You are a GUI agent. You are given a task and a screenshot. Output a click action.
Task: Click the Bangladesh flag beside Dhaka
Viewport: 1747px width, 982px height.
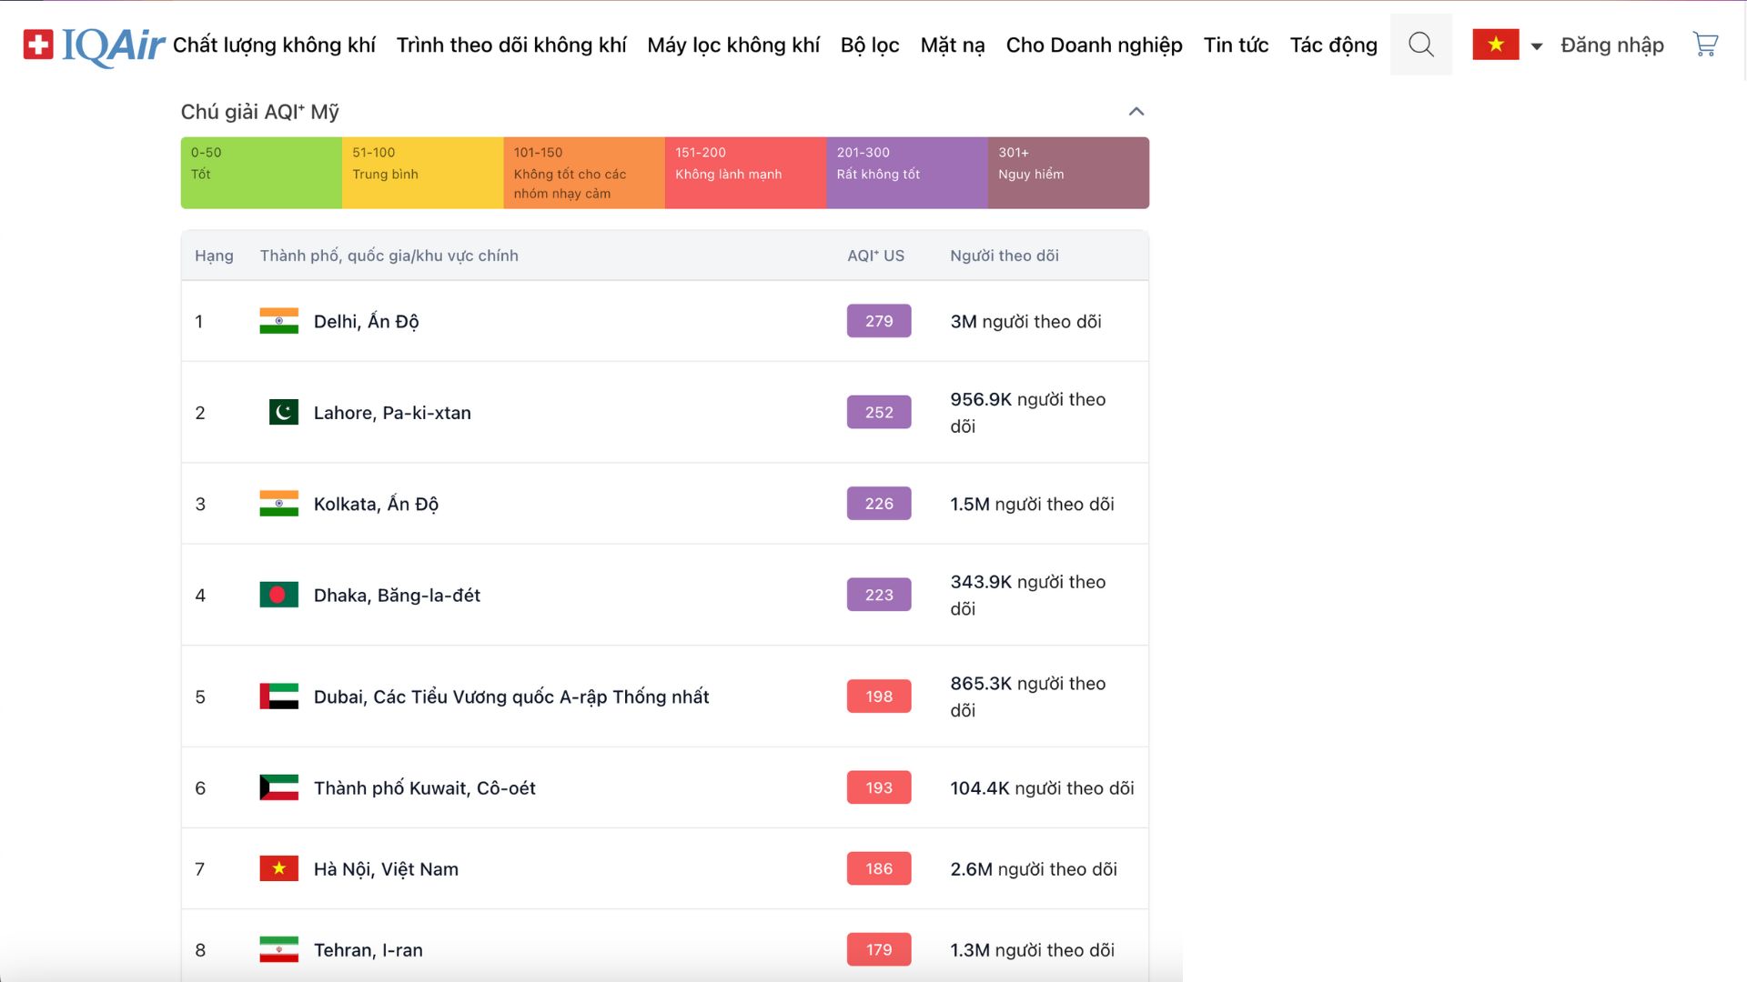coord(278,595)
